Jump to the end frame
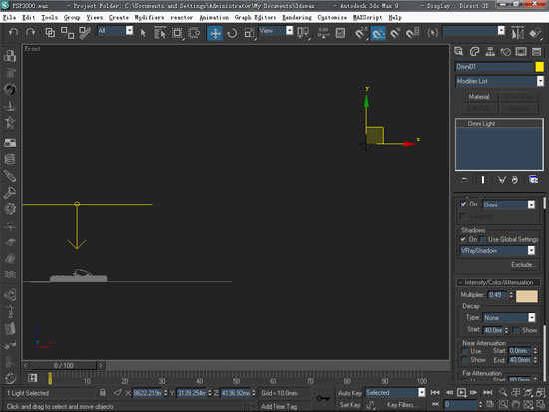The image size is (549, 412). pyautogui.click(x=488, y=392)
